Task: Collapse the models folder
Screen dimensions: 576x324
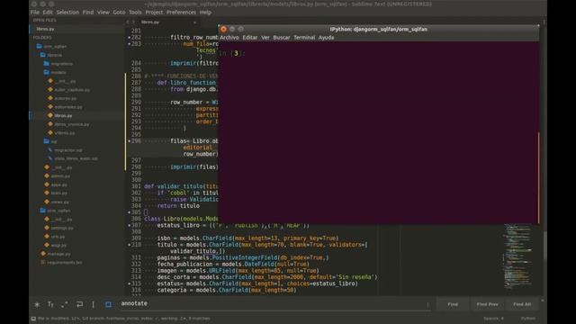Action: pos(46,72)
